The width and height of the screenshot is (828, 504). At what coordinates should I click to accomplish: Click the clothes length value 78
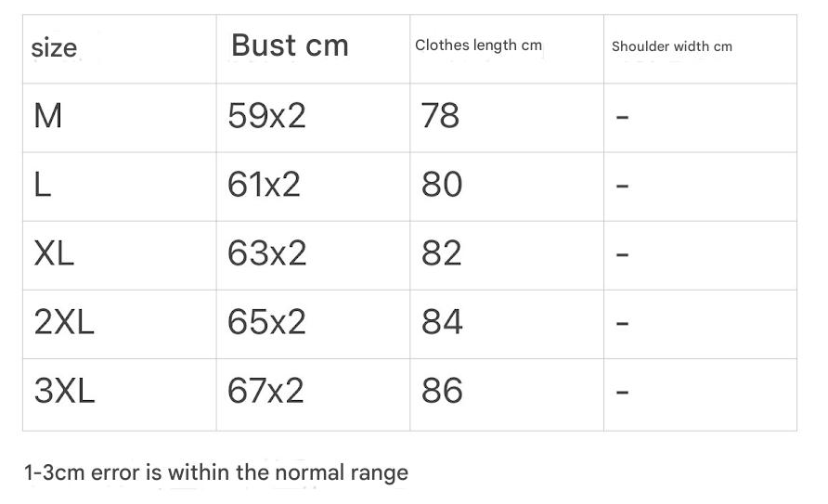point(440,117)
